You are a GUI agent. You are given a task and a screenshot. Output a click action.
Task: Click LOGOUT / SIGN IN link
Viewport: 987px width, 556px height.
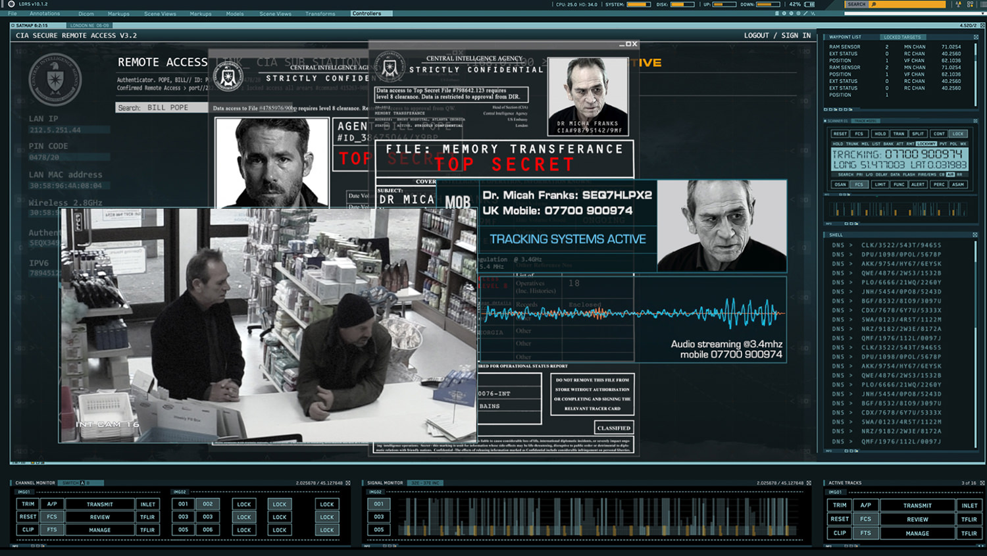(x=777, y=36)
